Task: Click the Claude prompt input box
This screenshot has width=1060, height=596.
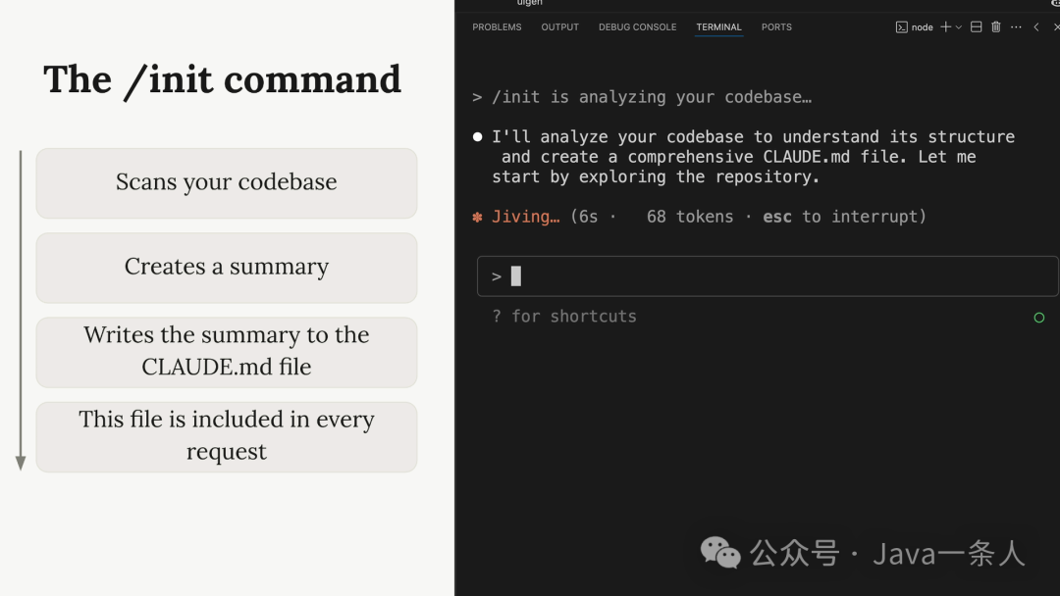Action: pos(766,276)
